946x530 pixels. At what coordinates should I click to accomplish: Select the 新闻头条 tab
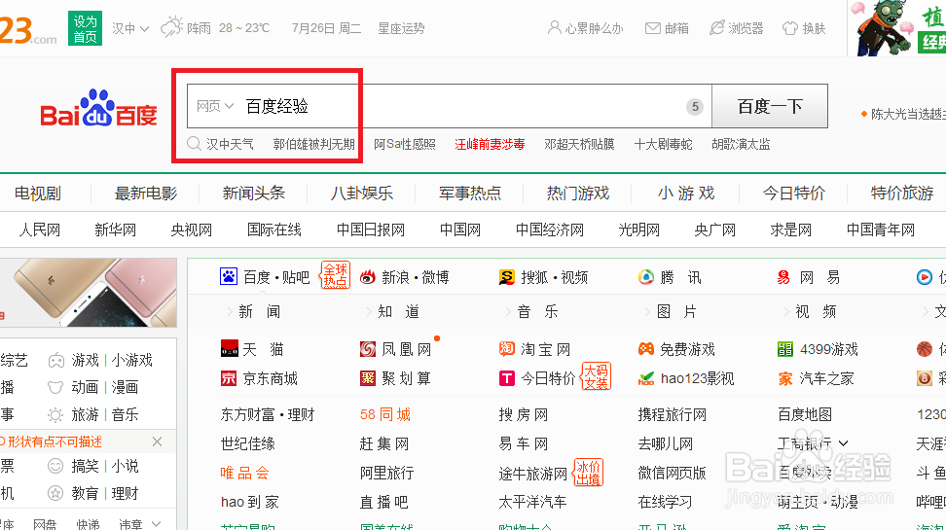[253, 194]
